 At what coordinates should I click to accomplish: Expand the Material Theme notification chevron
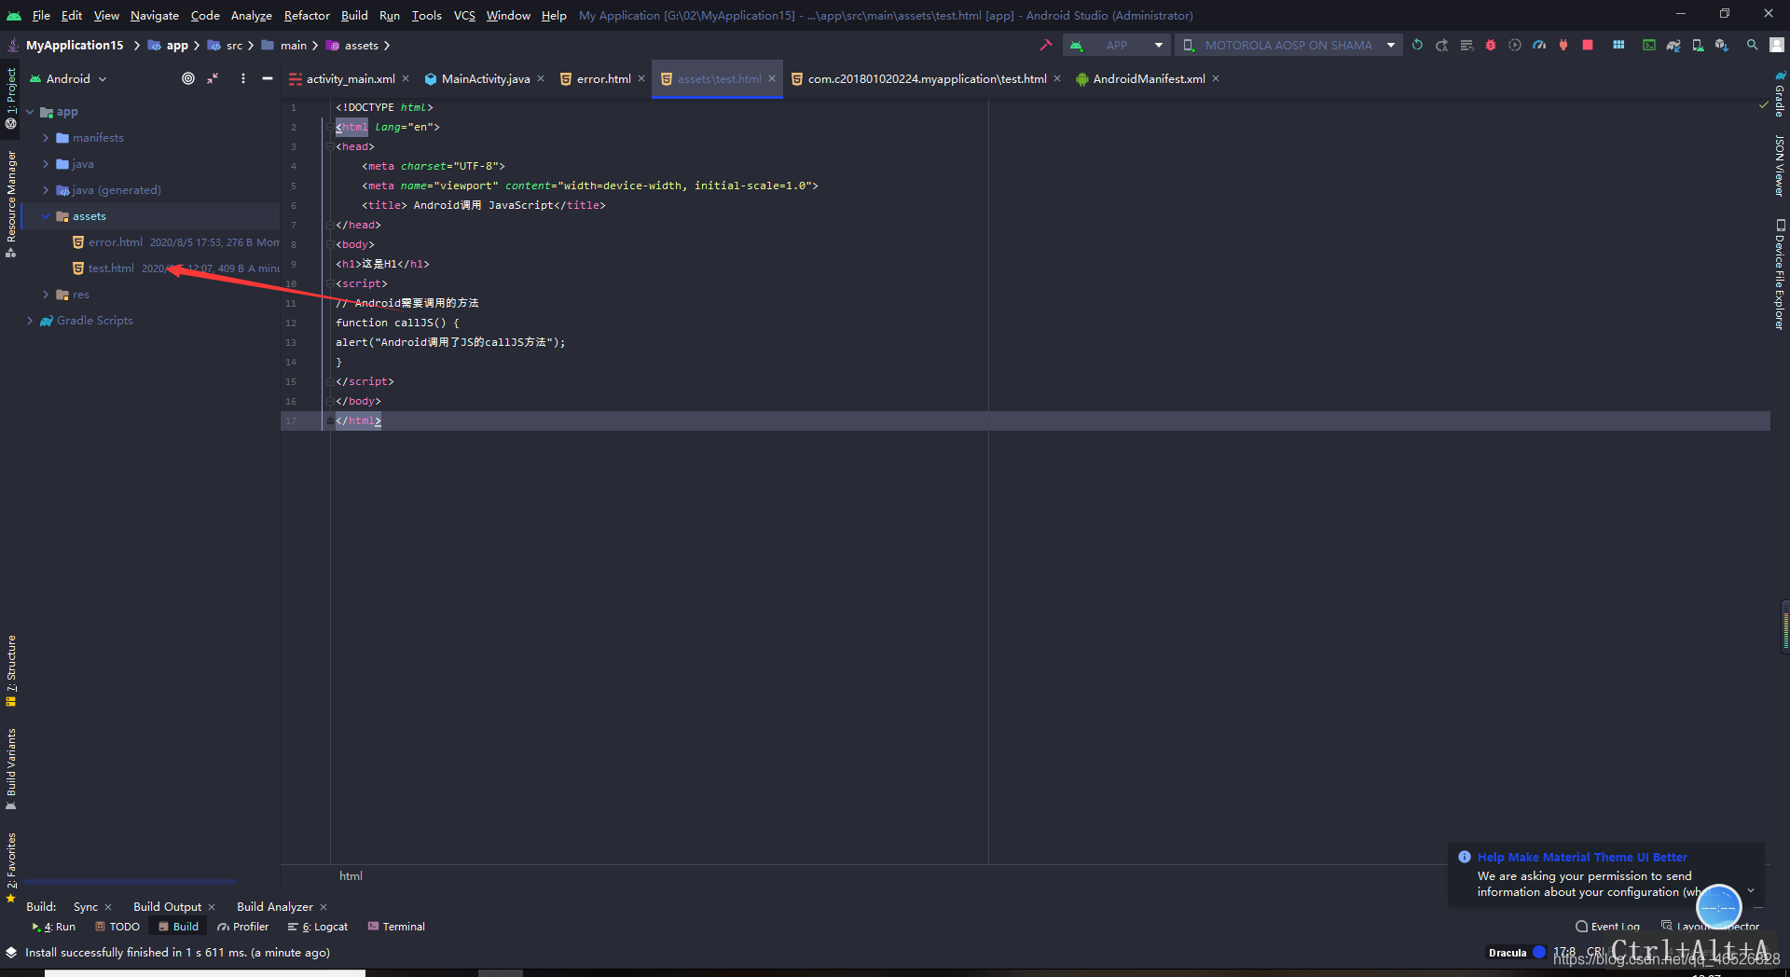1751,890
